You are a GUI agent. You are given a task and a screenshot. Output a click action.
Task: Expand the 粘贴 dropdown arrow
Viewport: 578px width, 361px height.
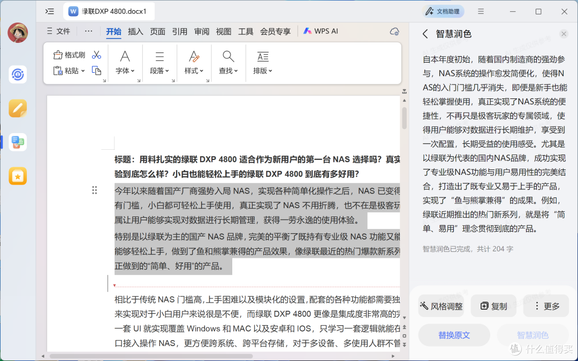pyautogui.click(x=83, y=71)
